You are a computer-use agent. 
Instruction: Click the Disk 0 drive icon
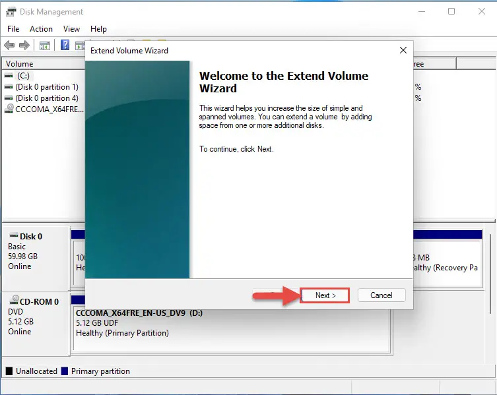(x=14, y=235)
